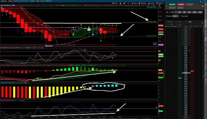Decrease quantity with down stepper
This screenshot has width=207, height=119.
click(176, 13)
